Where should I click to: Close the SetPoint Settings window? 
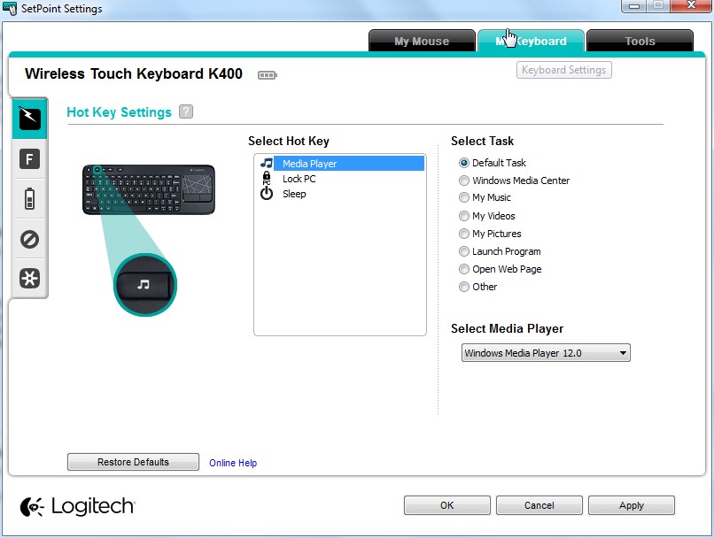coord(691,5)
